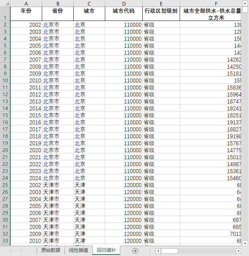The width and height of the screenshot is (249, 256).
Task: Select row 1 header
Action: pyautogui.click(x=5, y=14)
